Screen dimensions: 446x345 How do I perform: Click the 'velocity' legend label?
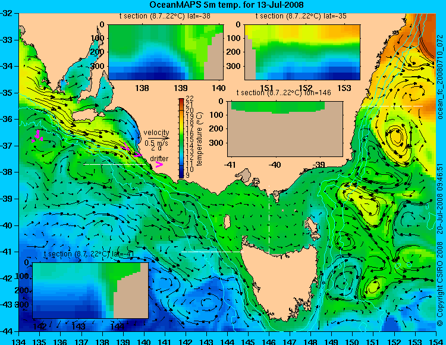[x=156, y=133]
